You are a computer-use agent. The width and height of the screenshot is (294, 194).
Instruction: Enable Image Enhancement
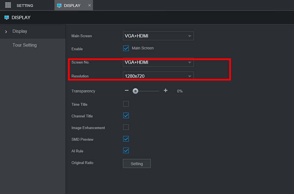coord(126,127)
